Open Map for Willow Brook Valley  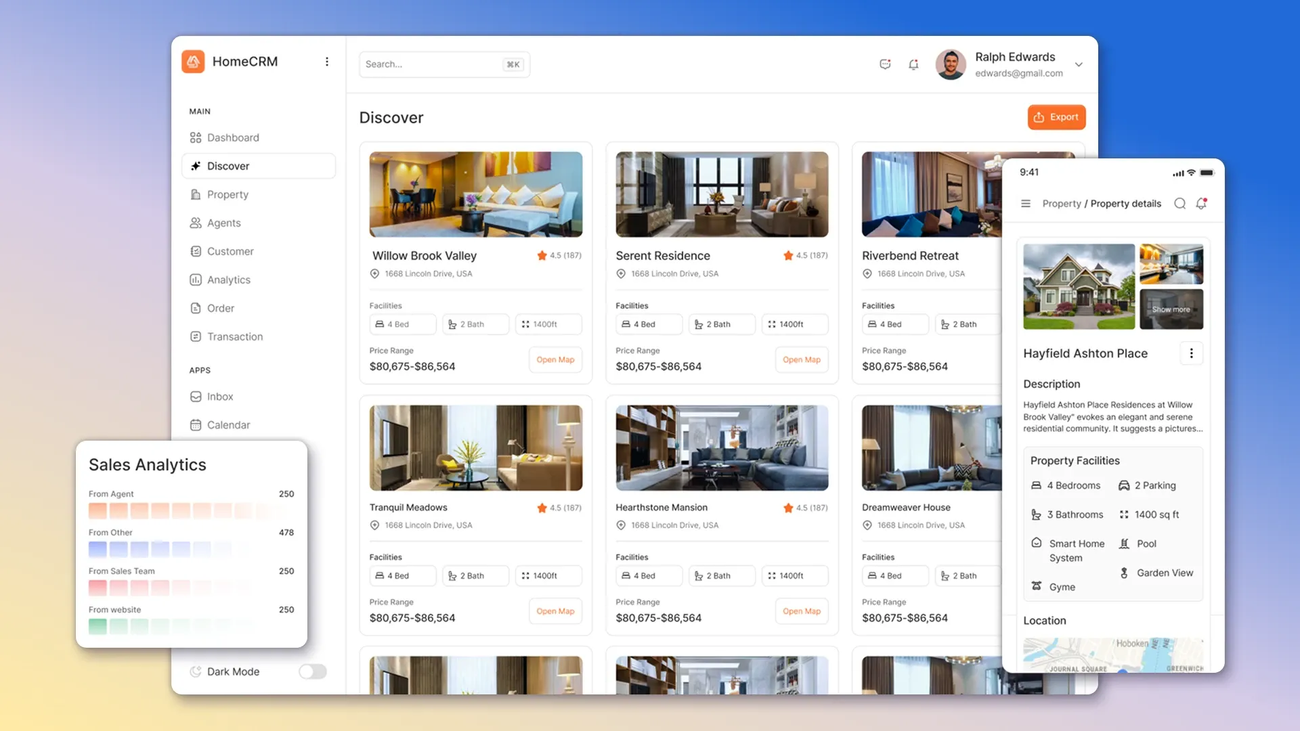(x=555, y=360)
